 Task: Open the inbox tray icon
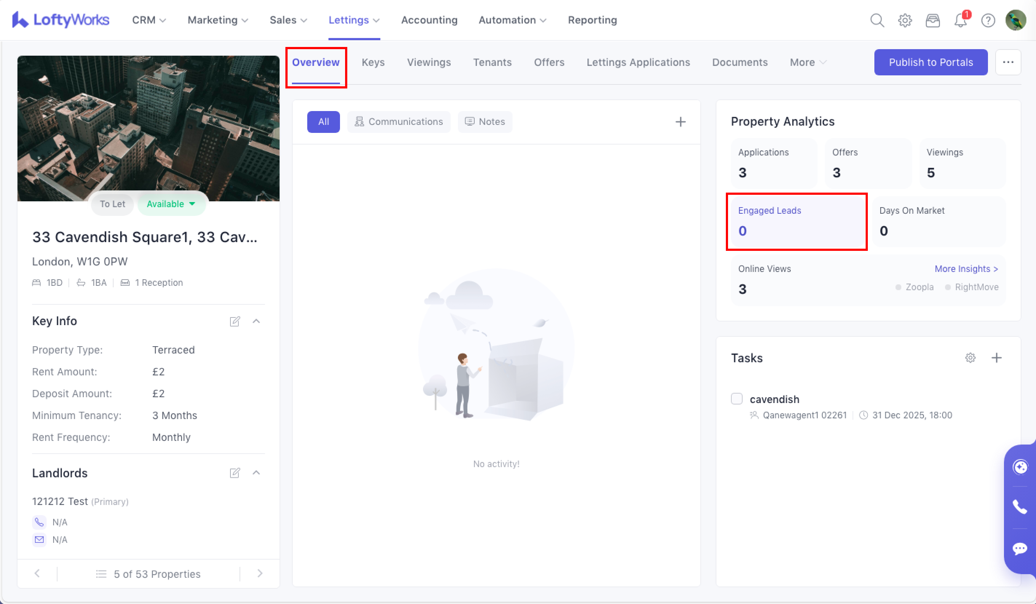[932, 20]
